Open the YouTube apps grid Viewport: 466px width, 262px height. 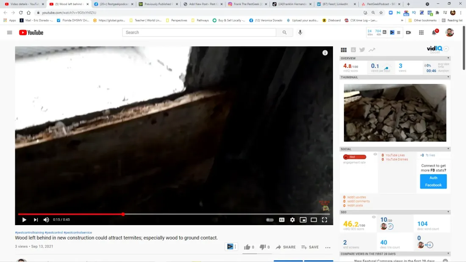422,32
